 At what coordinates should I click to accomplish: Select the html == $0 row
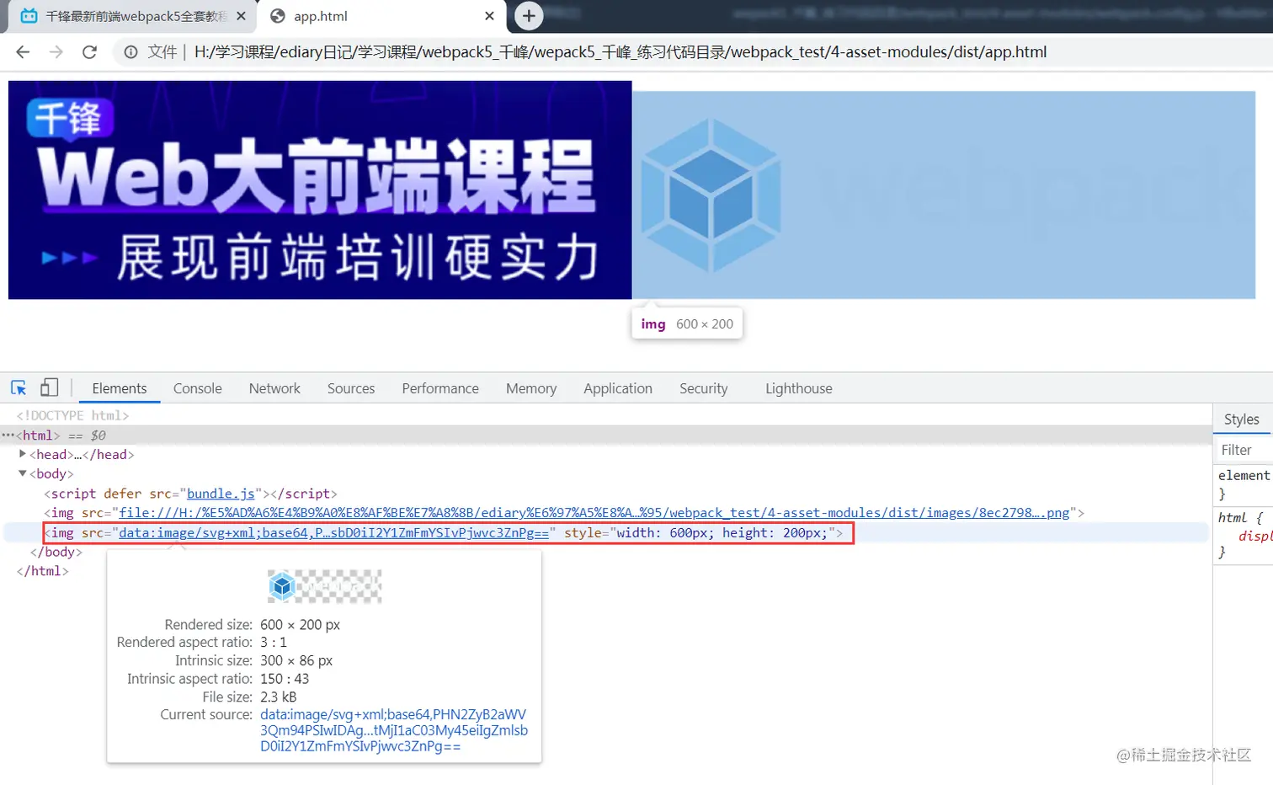[606, 435]
